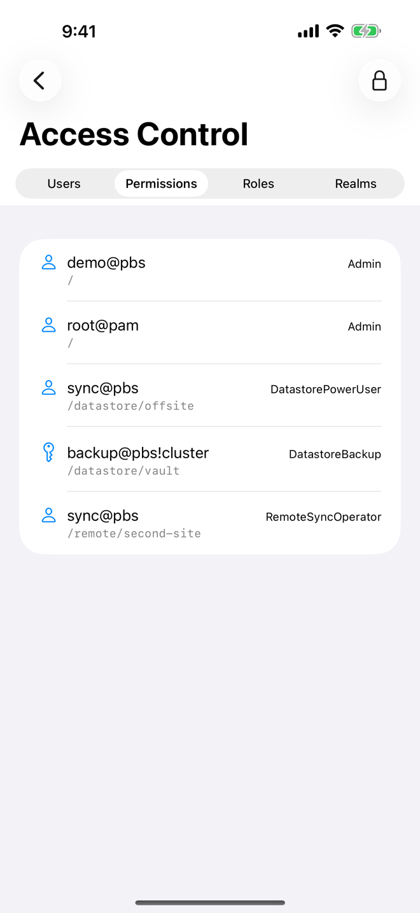
Task: Open the root@pam permission entry
Action: click(210, 333)
